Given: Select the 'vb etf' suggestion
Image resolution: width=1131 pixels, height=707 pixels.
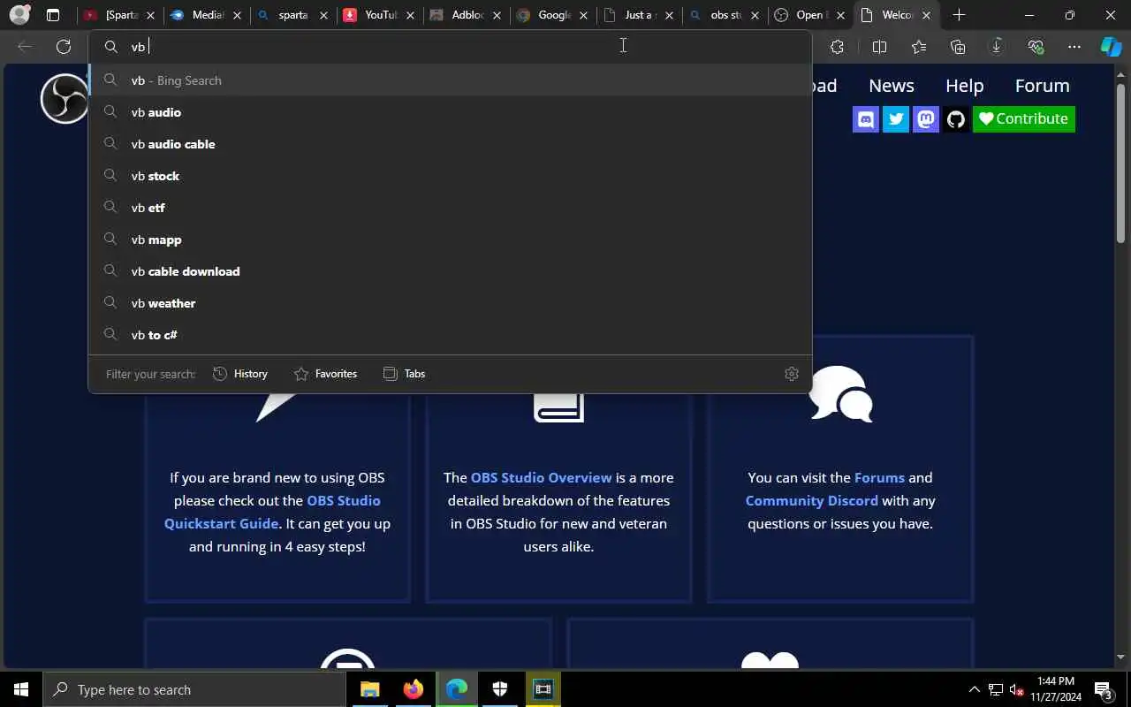Looking at the screenshot, I should click(451, 208).
